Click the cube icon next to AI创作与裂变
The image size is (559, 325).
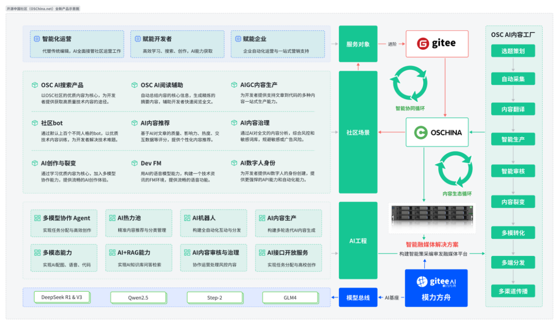(34, 163)
